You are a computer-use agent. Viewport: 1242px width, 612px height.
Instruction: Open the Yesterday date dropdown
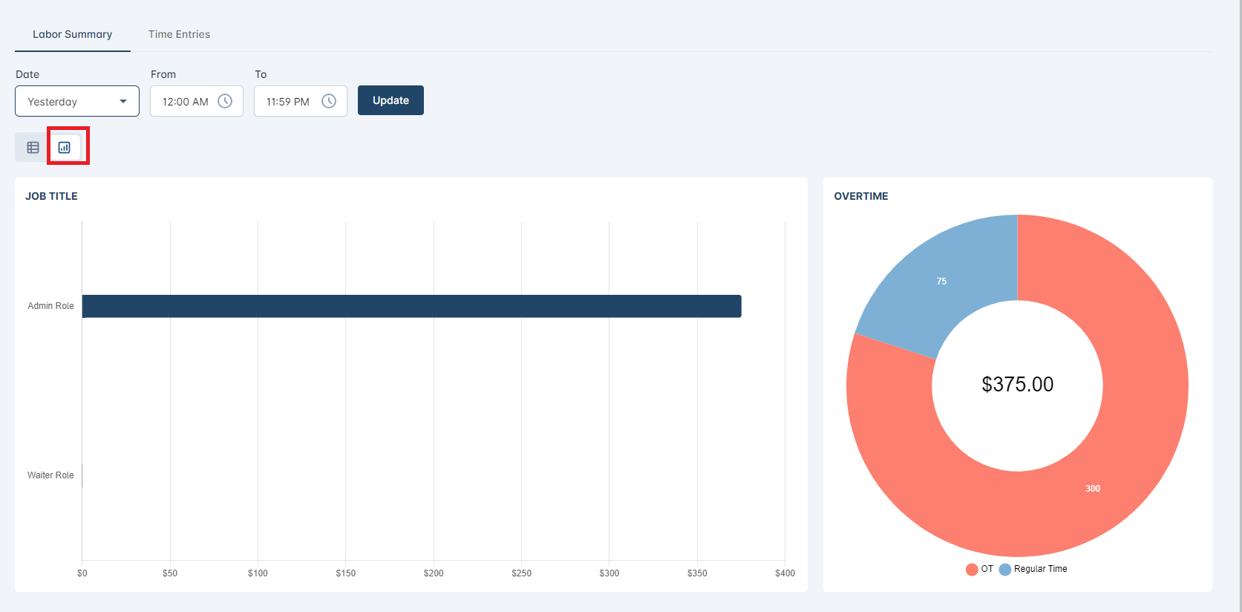click(67, 102)
